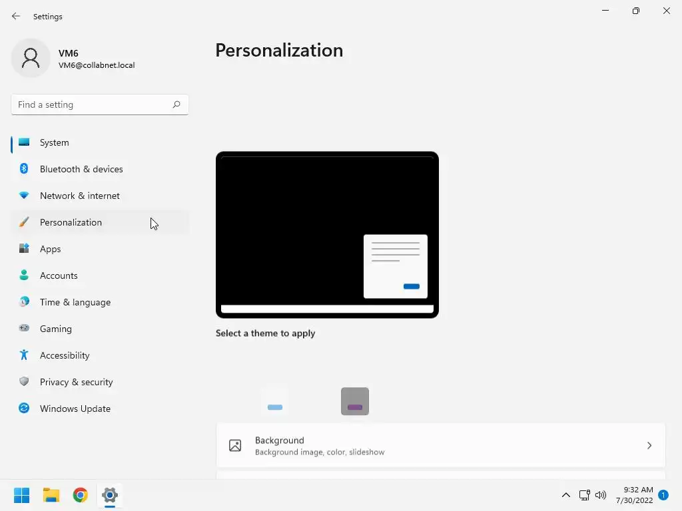
Task: Select the Personalization category
Action: pyautogui.click(x=100, y=222)
